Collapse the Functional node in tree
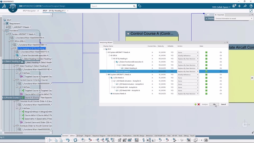The image size is (254, 143). point(4,30)
